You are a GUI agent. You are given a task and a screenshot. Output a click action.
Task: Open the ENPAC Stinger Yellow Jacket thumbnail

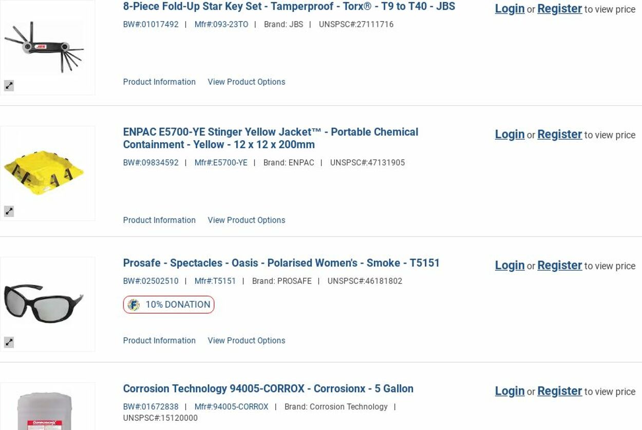tap(44, 171)
